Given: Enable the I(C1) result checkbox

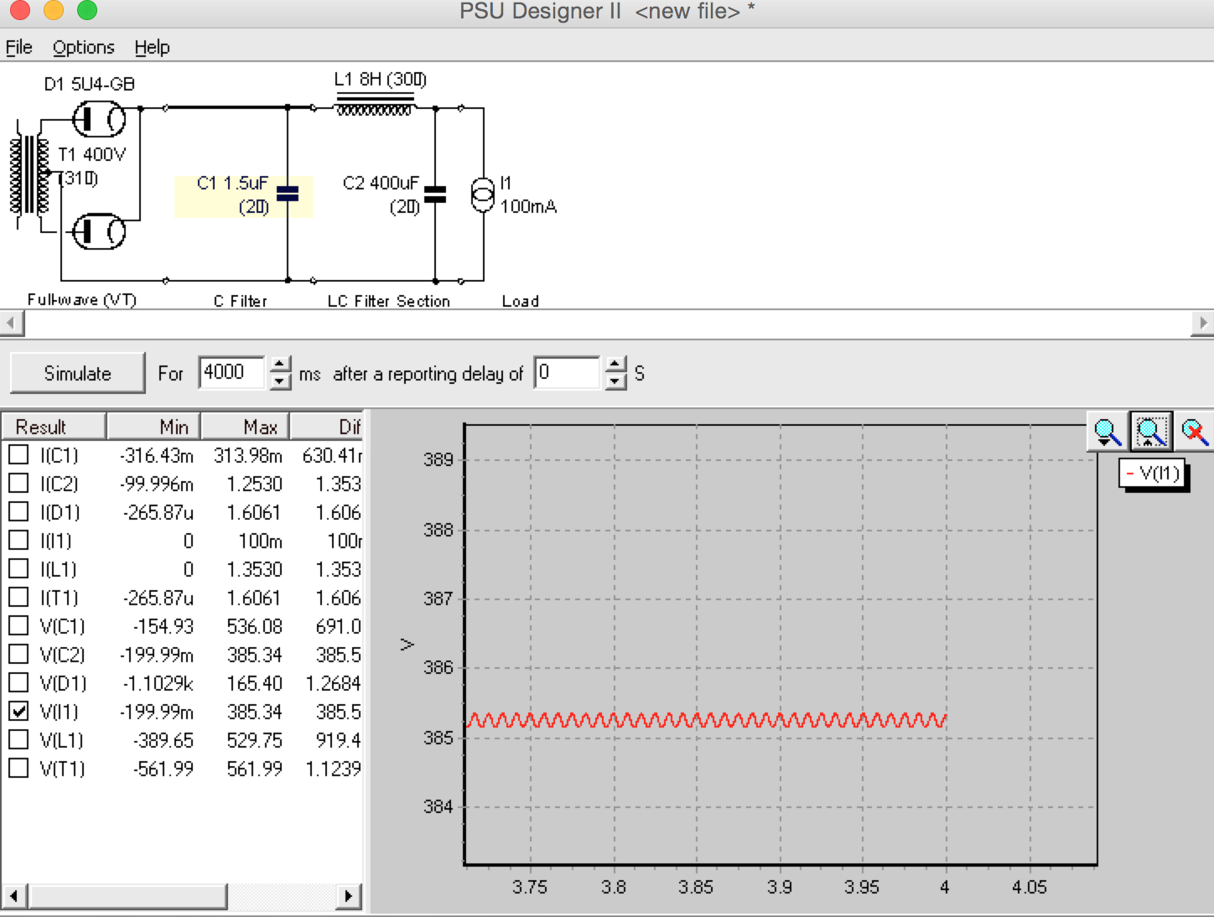Looking at the screenshot, I should tap(18, 454).
